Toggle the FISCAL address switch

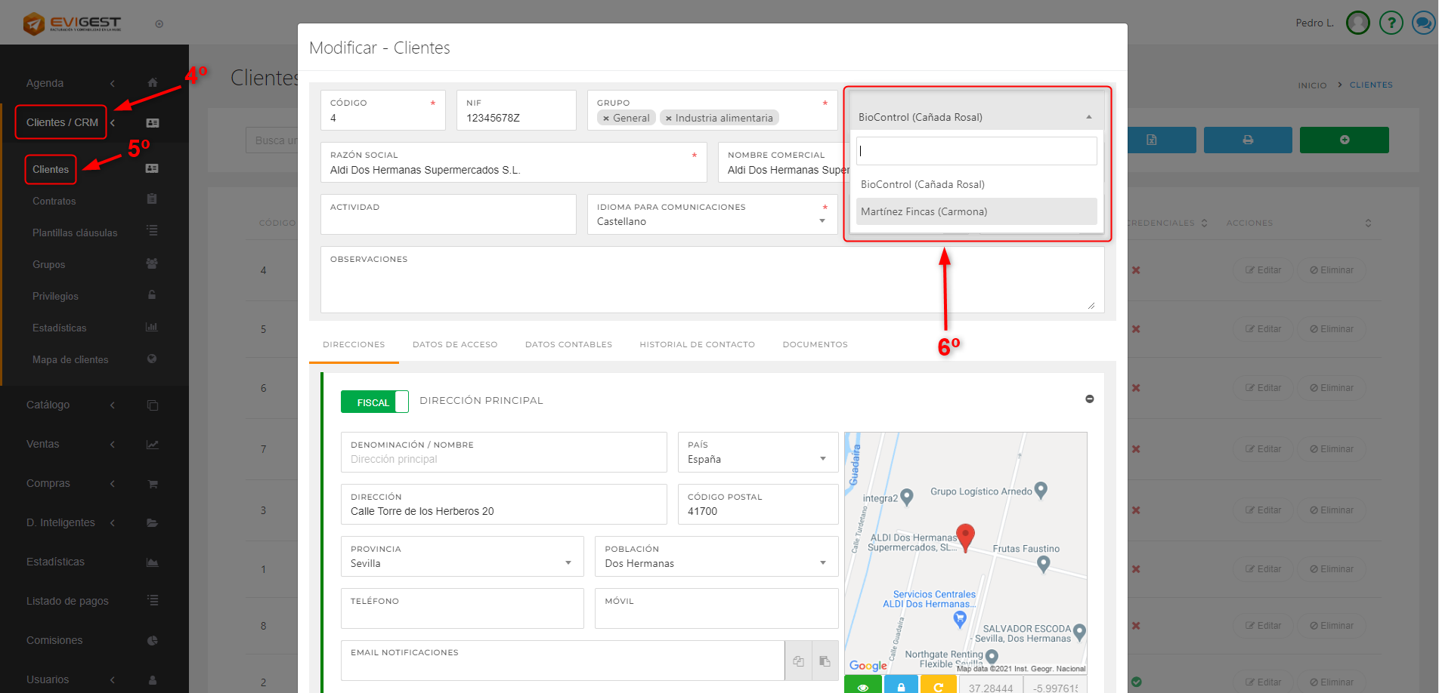click(374, 402)
